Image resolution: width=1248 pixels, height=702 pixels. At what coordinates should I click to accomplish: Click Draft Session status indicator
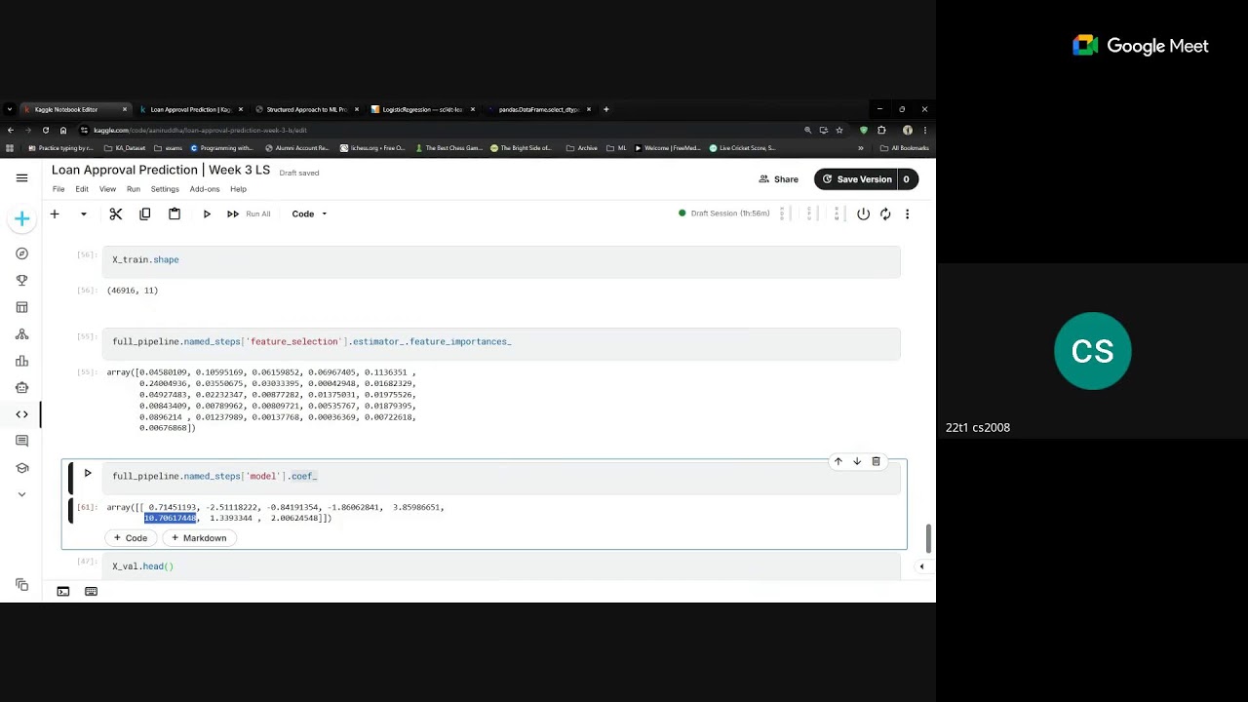click(x=723, y=214)
